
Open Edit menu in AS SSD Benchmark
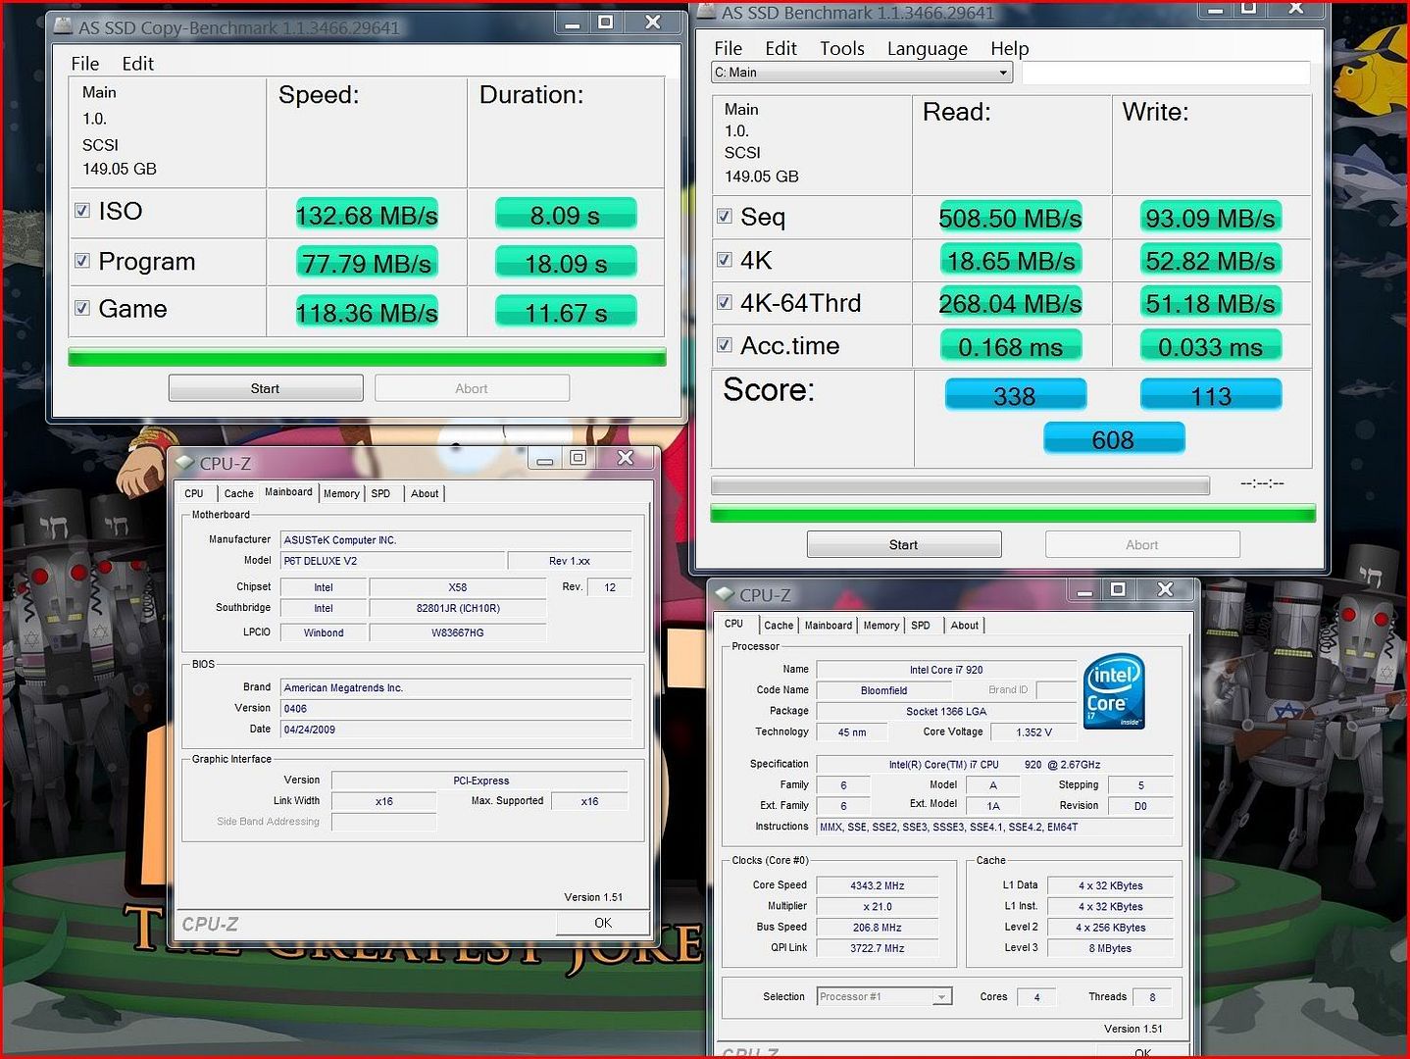coord(781,48)
